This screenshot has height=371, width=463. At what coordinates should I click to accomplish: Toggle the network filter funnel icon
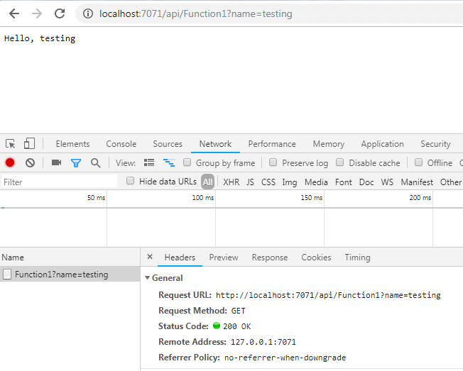(x=76, y=163)
